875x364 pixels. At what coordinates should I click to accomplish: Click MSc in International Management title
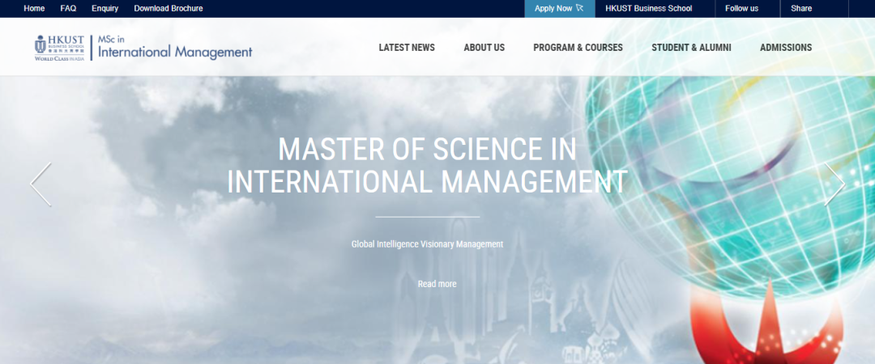click(x=175, y=48)
